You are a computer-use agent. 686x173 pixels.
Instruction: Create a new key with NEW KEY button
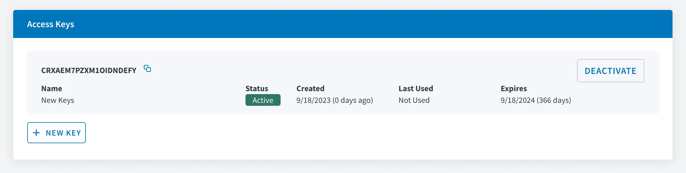57,133
